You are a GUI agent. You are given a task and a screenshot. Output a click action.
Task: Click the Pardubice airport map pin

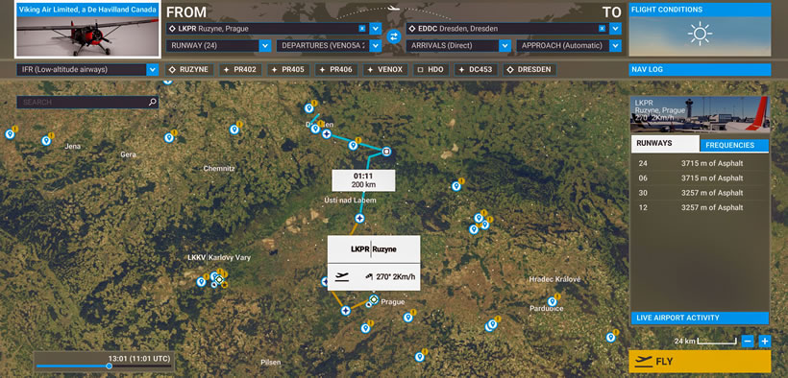[x=552, y=301]
